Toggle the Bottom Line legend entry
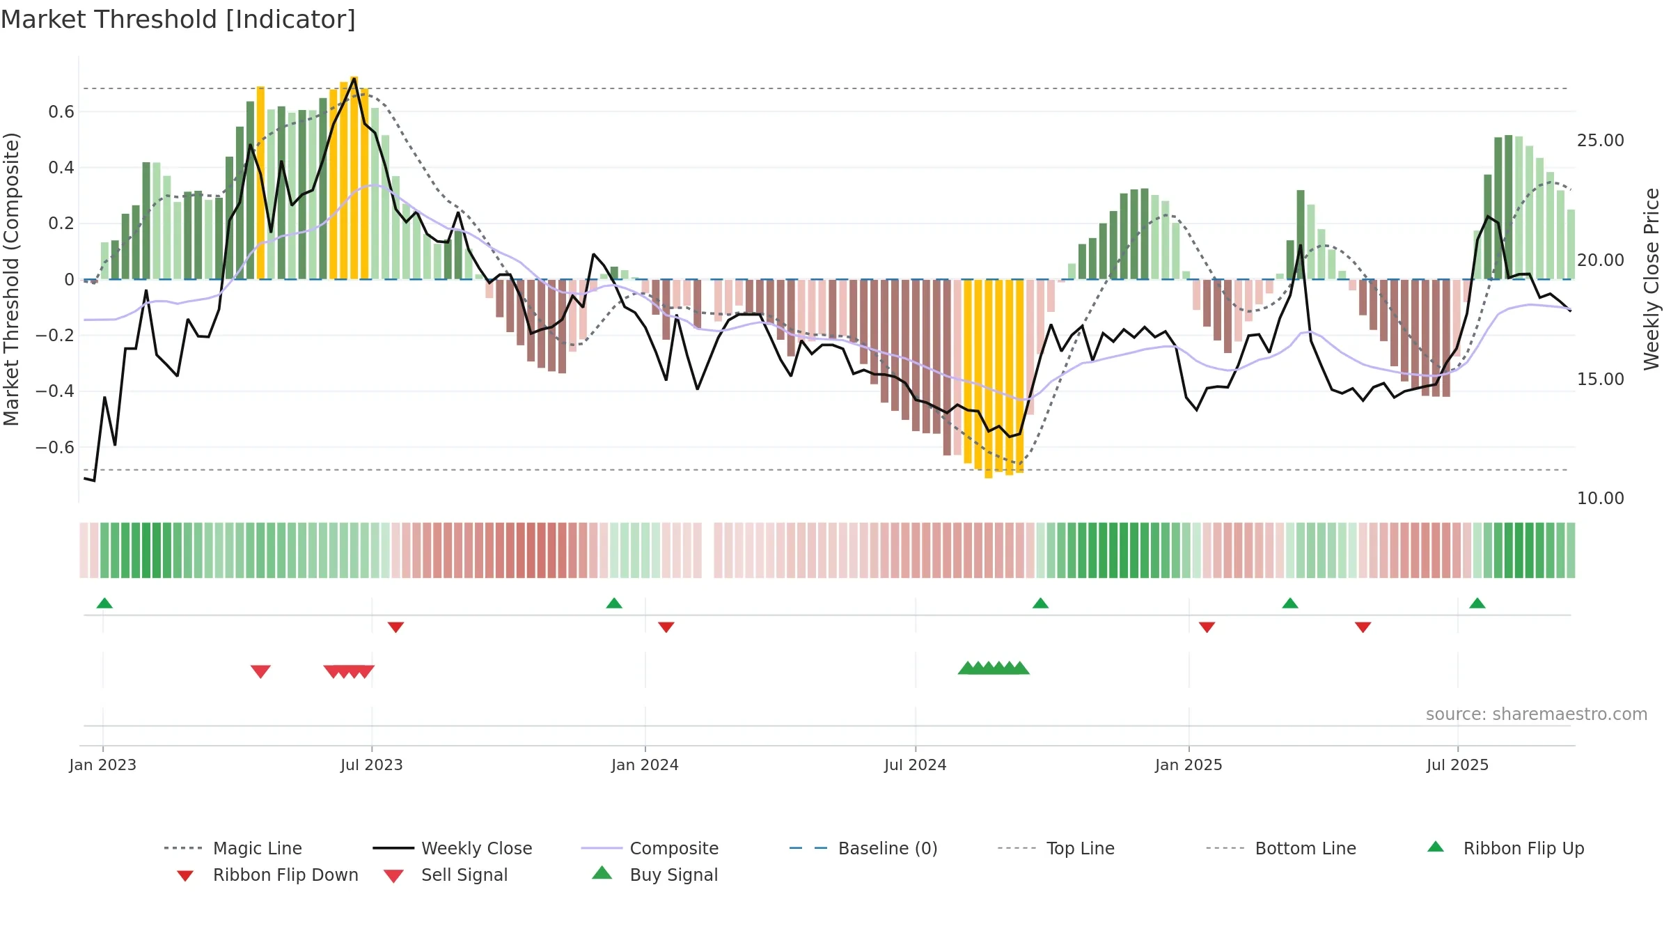The height and width of the screenshot is (940, 1671). click(x=1281, y=848)
